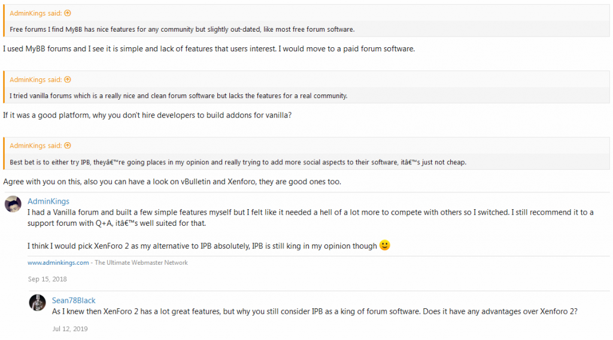613x340 pixels.
Task: Click the quoted text about vanilla forums
Action: tap(178, 96)
